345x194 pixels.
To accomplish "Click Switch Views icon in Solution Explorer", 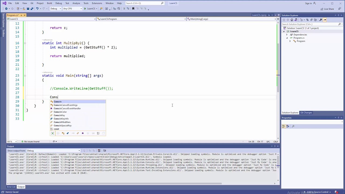I will pos(296,20).
